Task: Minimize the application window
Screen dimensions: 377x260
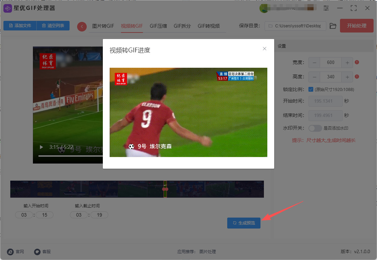Action: 340,8
